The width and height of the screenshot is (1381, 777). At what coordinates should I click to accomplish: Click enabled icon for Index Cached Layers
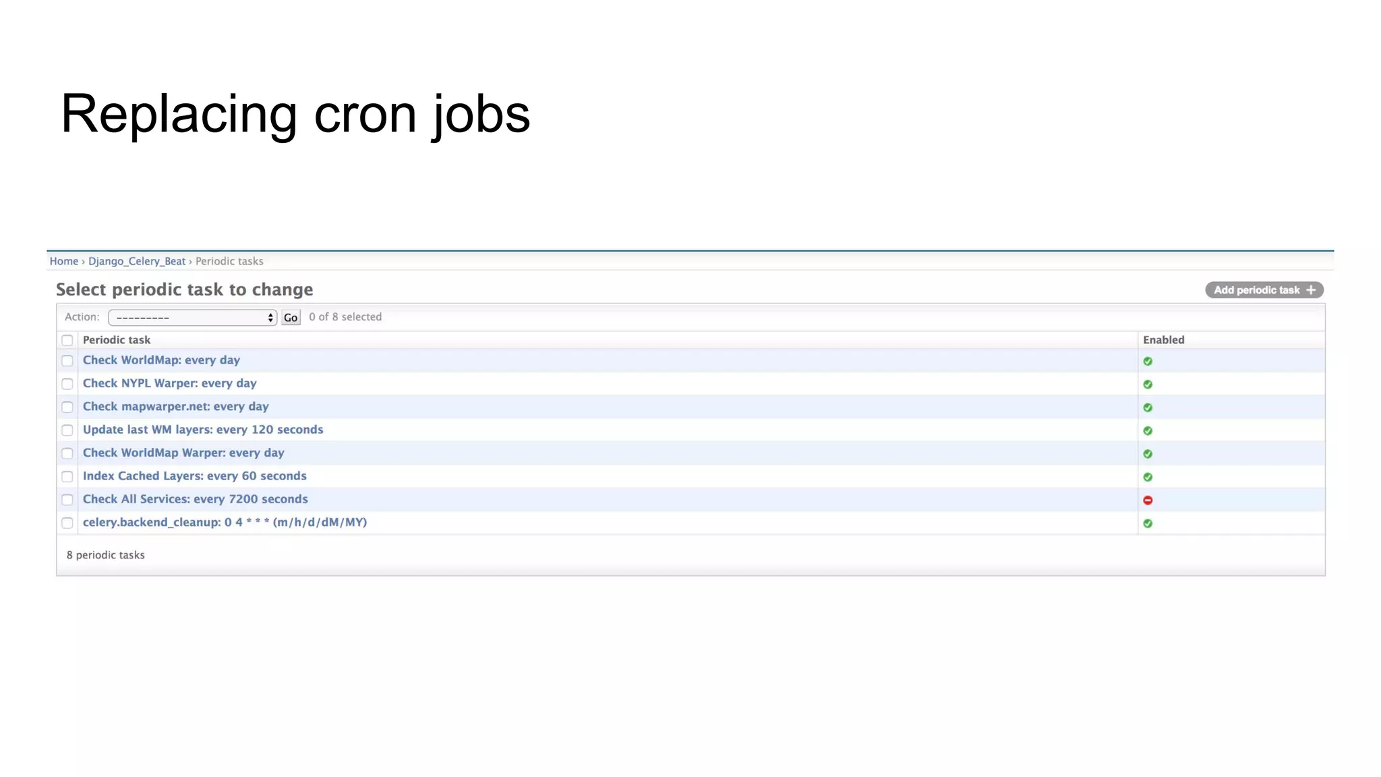pyautogui.click(x=1148, y=477)
